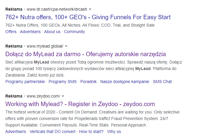Open the '762+ Nutra offers' ad headline

coord(88,17)
